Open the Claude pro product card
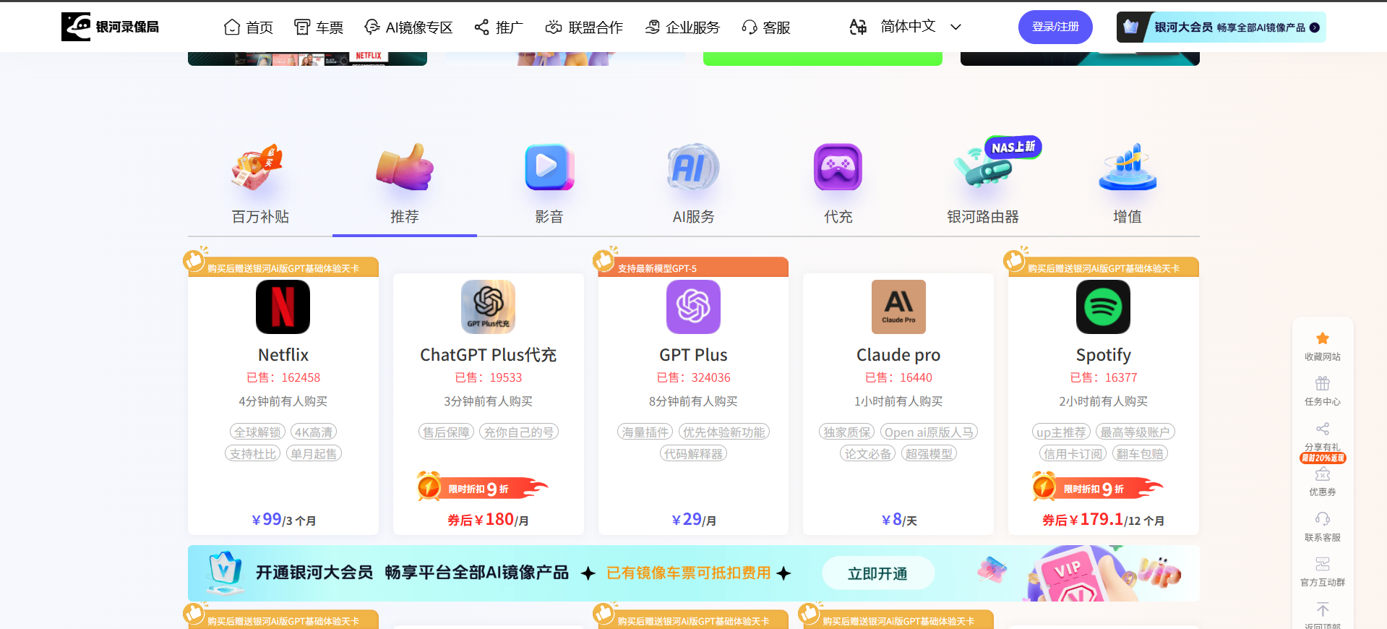1387x629 pixels. [x=898, y=404]
